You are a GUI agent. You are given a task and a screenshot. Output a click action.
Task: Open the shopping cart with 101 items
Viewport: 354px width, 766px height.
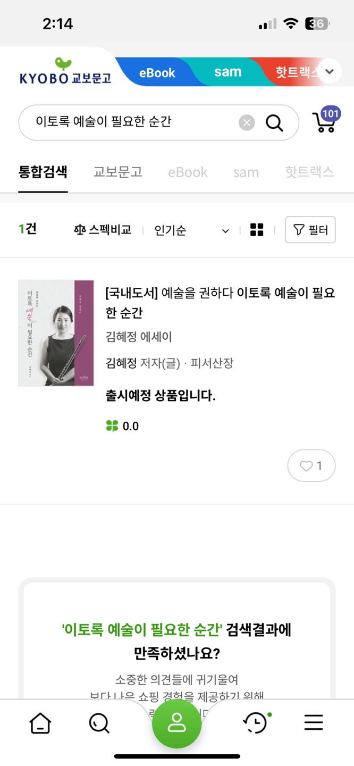(x=325, y=122)
